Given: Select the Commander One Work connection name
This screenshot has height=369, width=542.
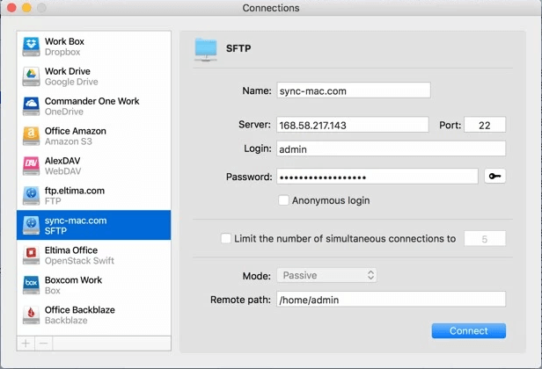Looking at the screenshot, I should [x=92, y=101].
